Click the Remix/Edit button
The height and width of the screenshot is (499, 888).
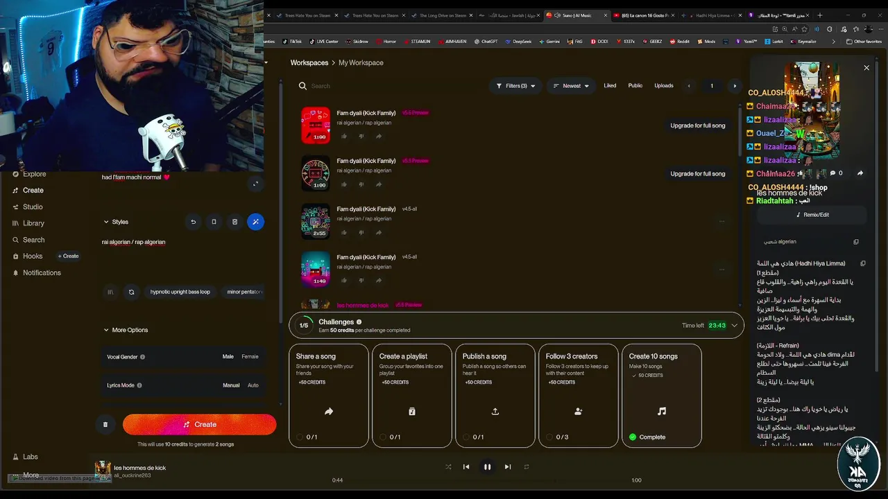[812, 215]
